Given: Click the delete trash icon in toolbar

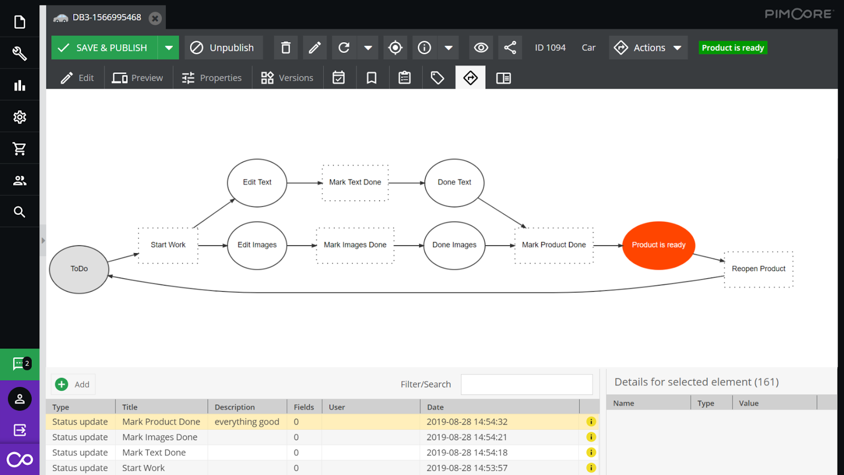Looking at the screenshot, I should tap(285, 47).
